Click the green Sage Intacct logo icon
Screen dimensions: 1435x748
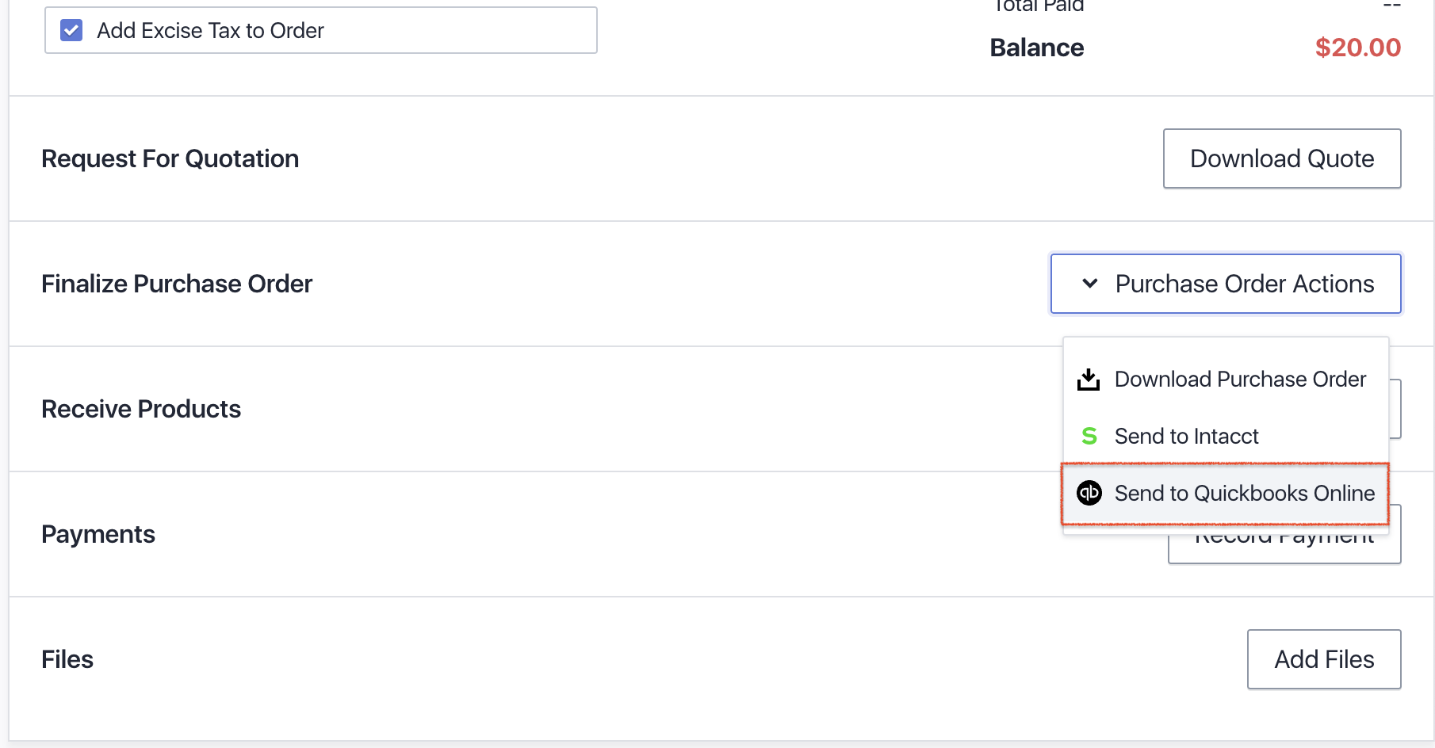1089,436
